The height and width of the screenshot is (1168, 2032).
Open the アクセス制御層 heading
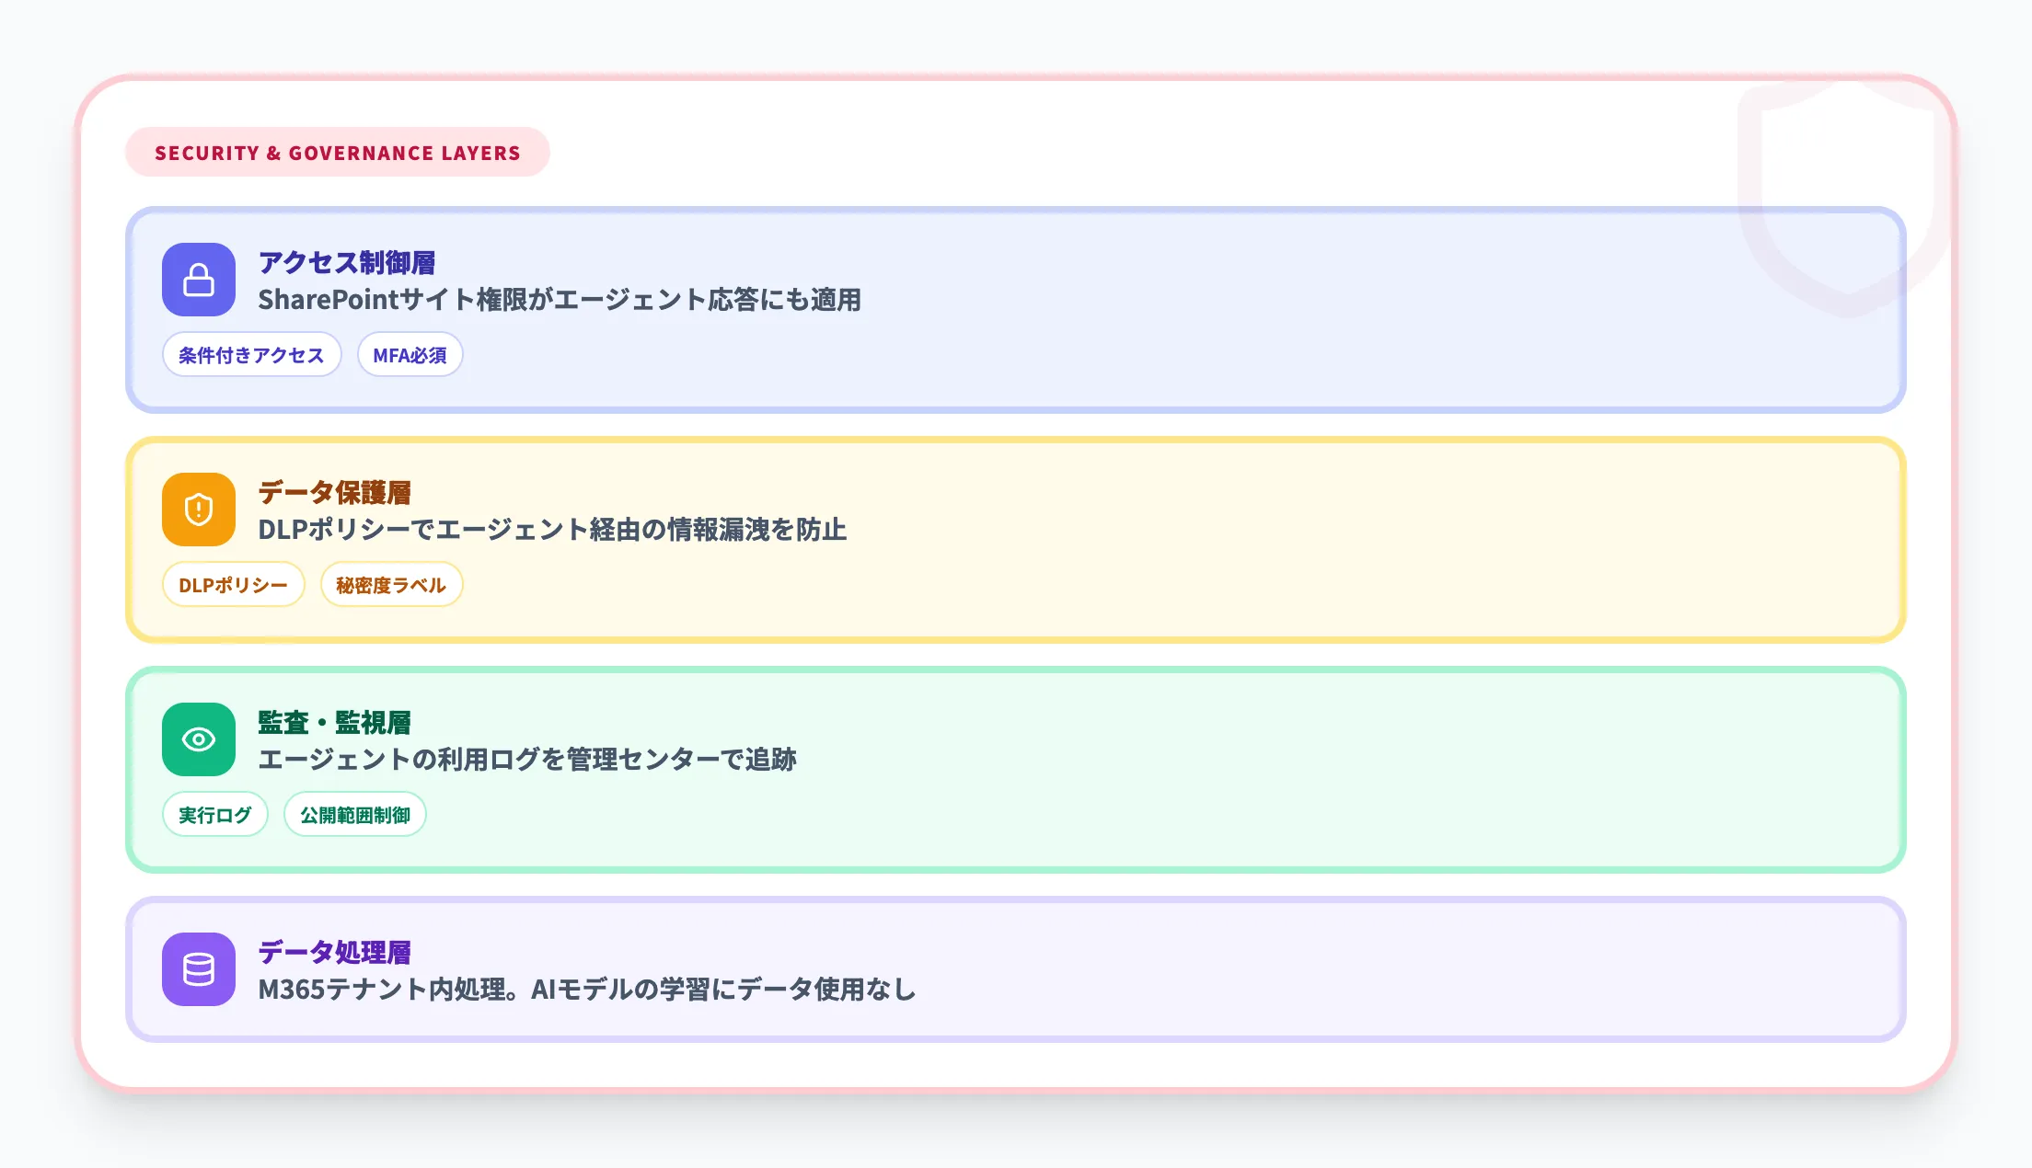347,262
